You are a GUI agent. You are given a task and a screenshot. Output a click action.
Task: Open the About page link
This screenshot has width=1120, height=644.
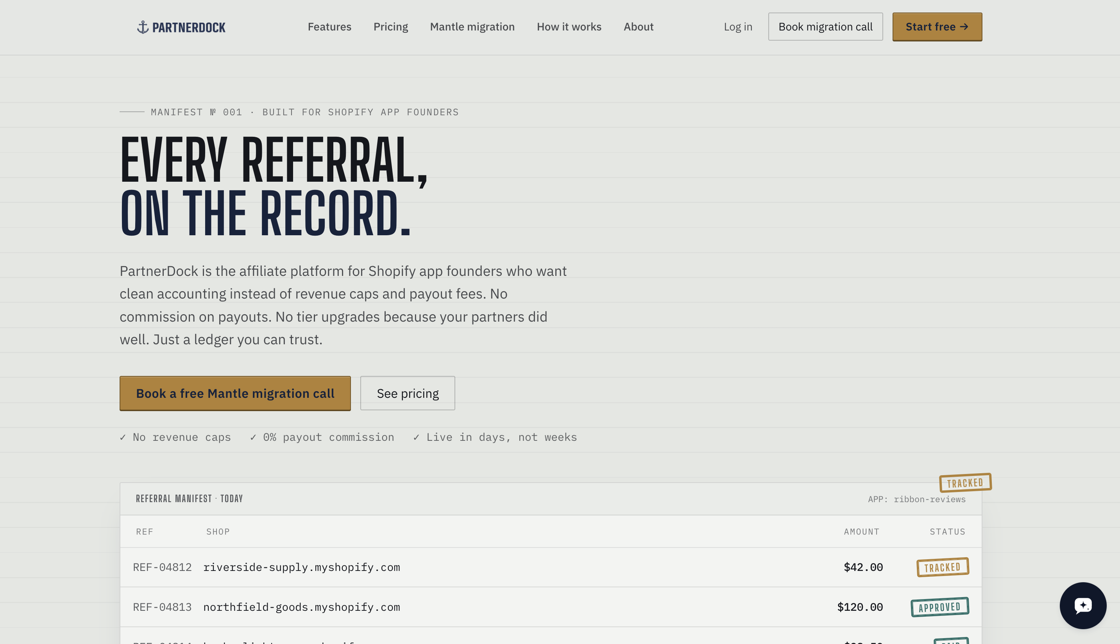click(x=638, y=27)
